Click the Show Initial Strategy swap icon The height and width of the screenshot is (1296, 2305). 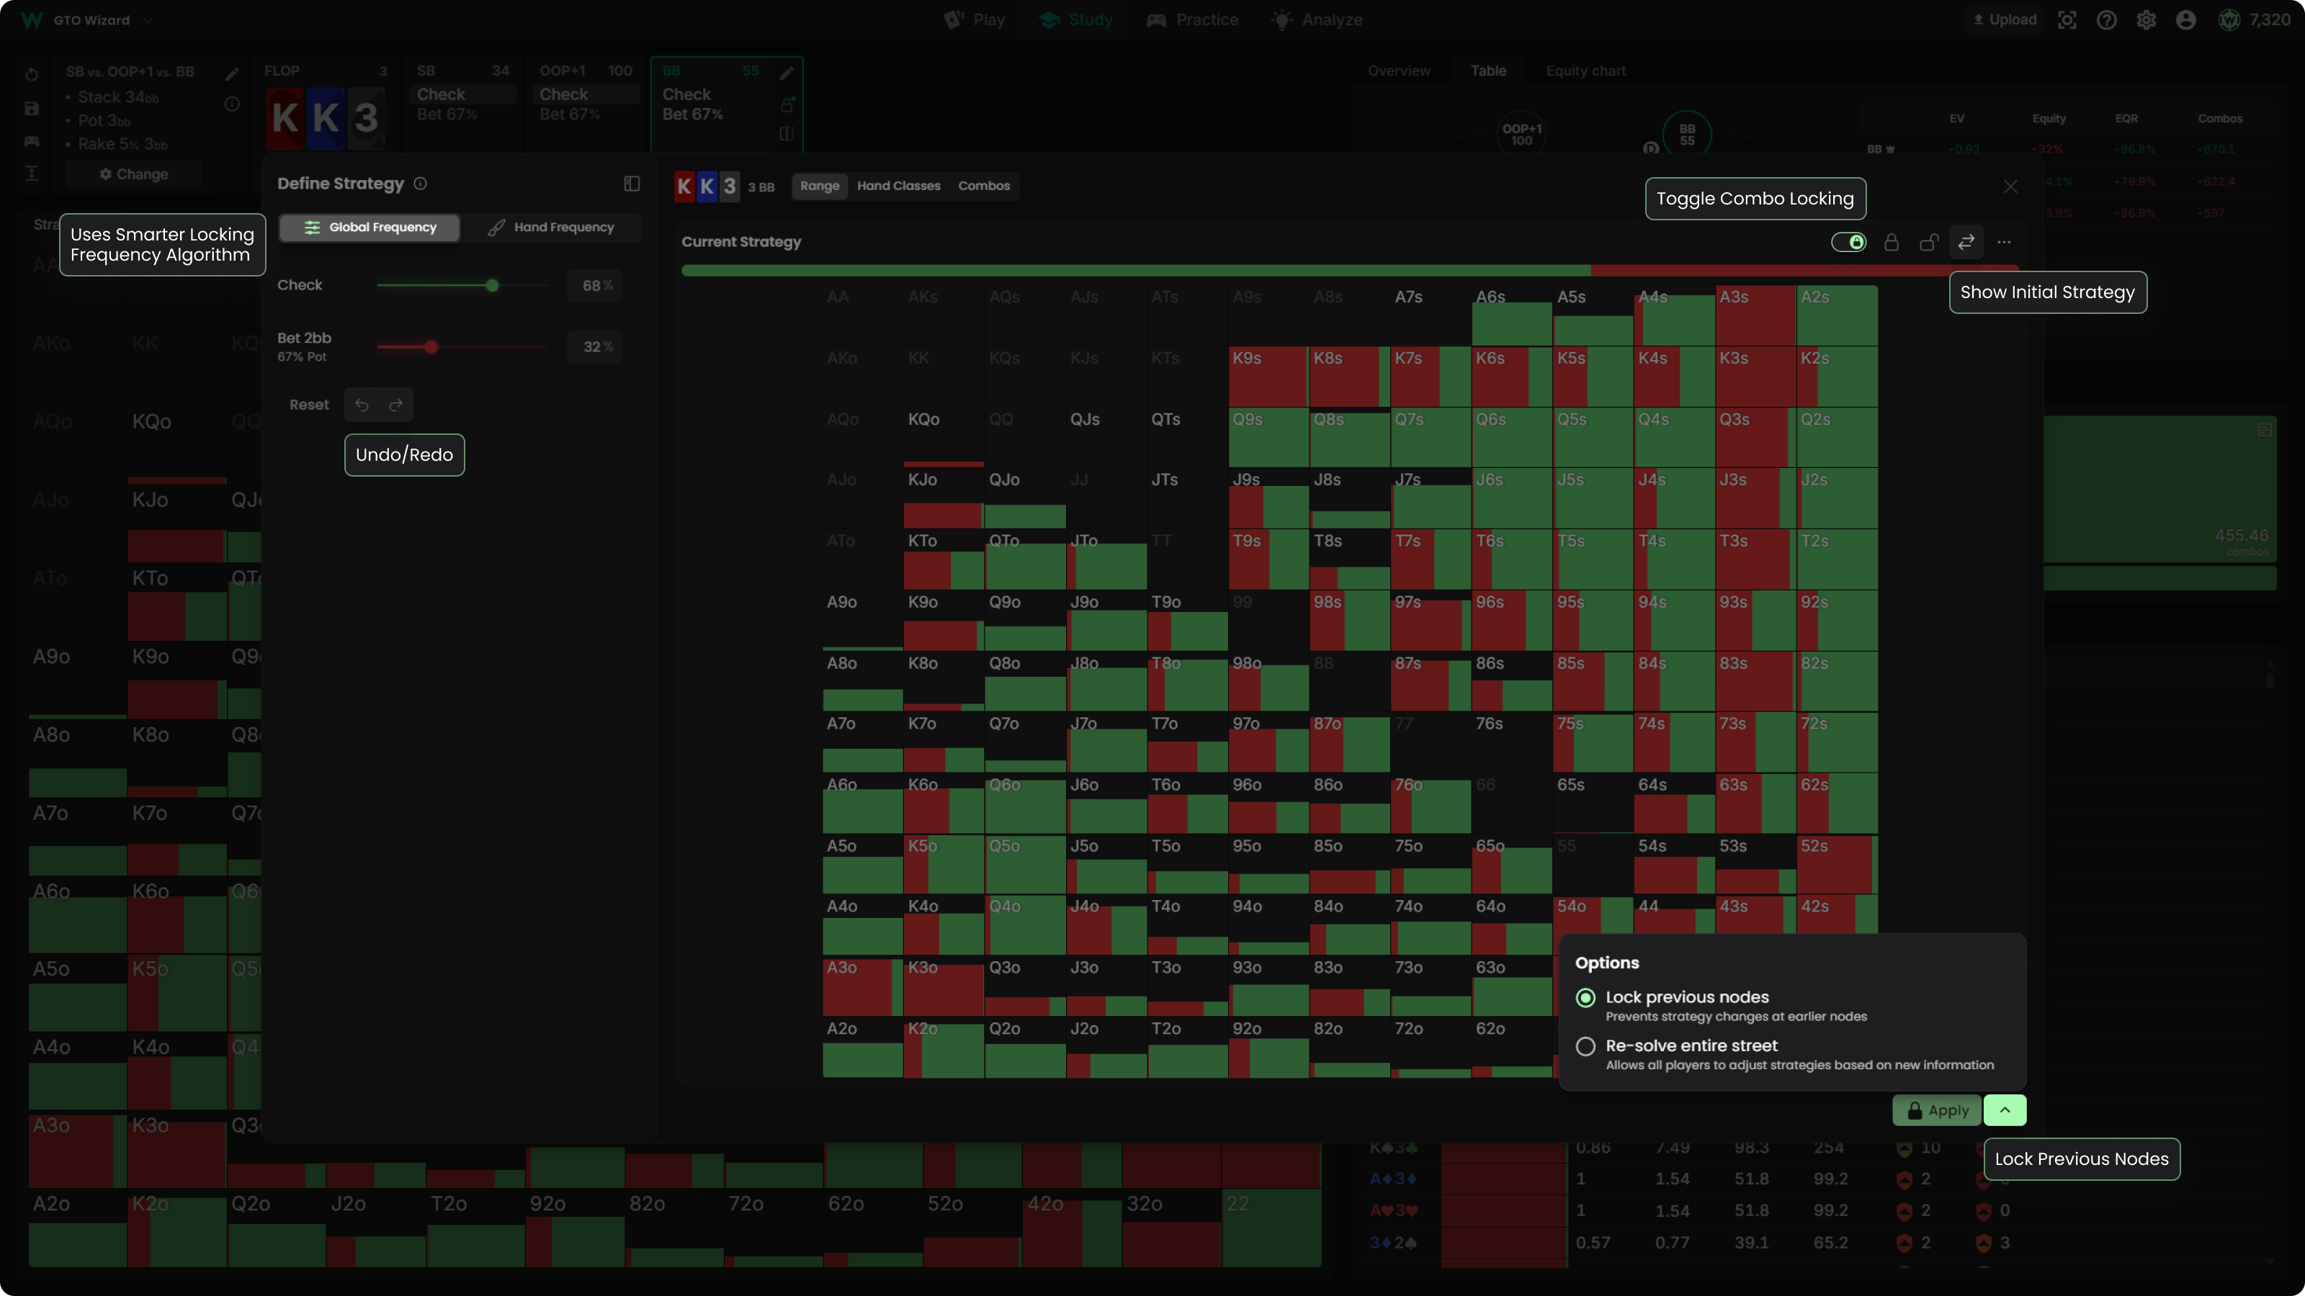point(1966,243)
